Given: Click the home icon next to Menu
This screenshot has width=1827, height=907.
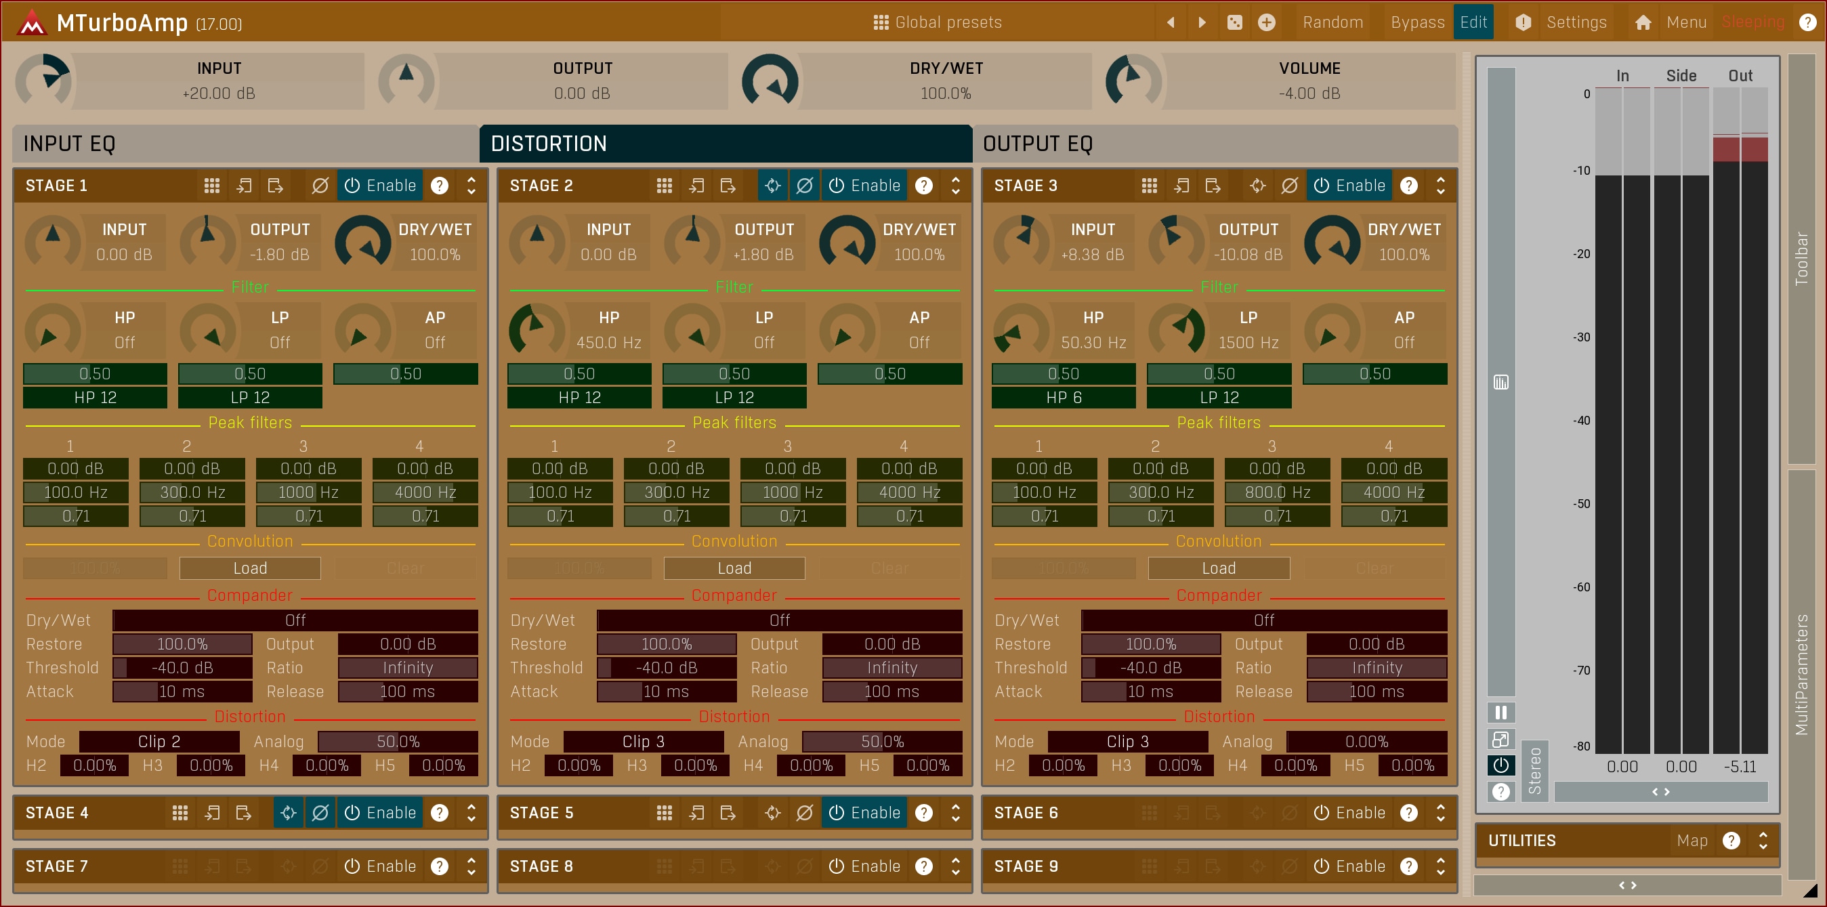Looking at the screenshot, I should click(1643, 23).
